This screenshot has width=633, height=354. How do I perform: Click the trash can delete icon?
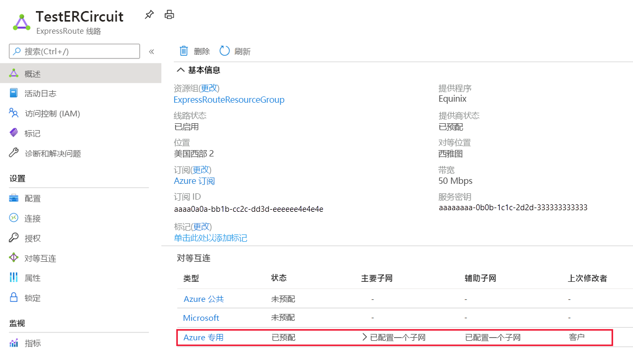point(184,51)
